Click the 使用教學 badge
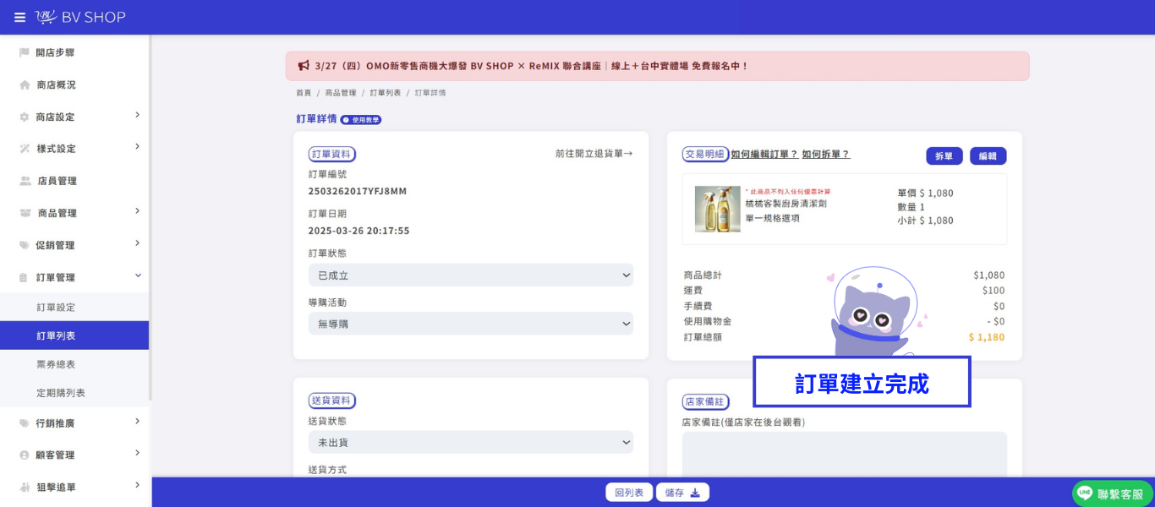Image resolution: width=1155 pixels, height=507 pixels. pyautogui.click(x=361, y=120)
